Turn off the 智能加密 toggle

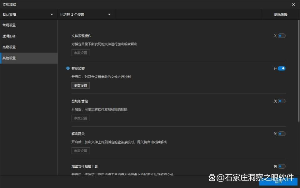click(282, 68)
